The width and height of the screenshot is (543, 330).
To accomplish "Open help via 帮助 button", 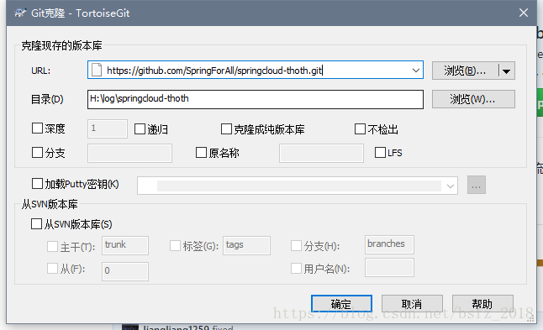I will point(482,304).
